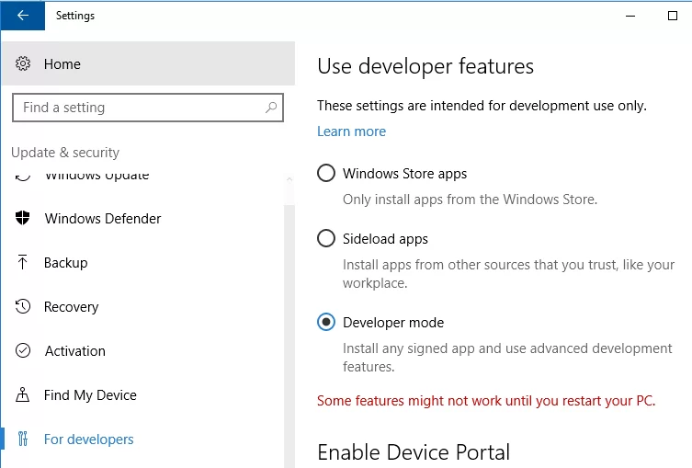Open Backup settings
This screenshot has width=692, height=468.
(x=143, y=262)
